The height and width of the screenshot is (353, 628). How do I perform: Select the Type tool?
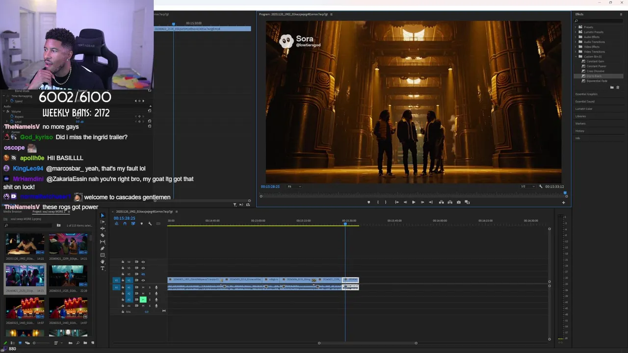[x=103, y=268]
